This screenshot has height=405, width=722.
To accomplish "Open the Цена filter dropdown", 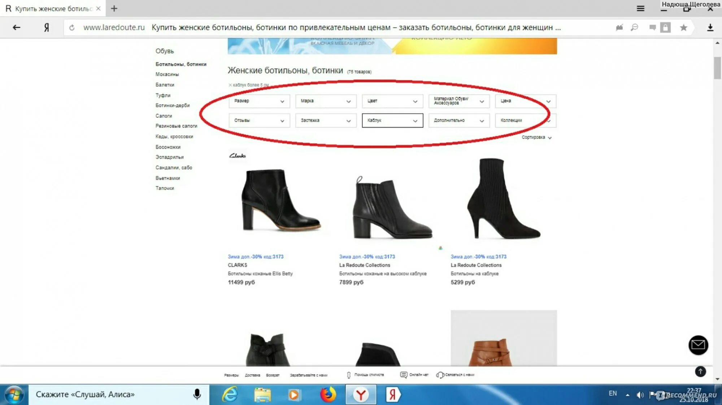I will point(526,101).
